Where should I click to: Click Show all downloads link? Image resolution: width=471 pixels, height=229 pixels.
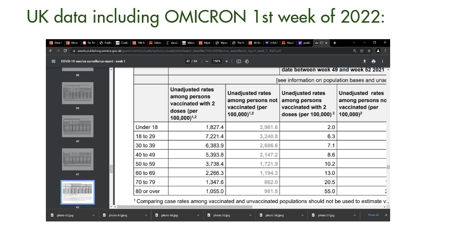coord(373,215)
